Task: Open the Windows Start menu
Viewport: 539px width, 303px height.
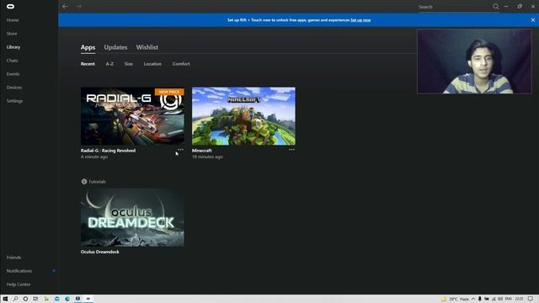Action: (5, 299)
